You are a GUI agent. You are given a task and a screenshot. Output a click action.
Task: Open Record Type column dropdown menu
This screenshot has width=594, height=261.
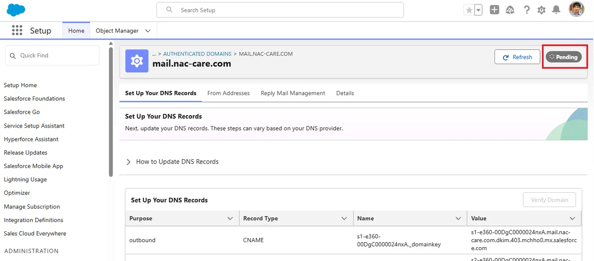tap(345, 218)
